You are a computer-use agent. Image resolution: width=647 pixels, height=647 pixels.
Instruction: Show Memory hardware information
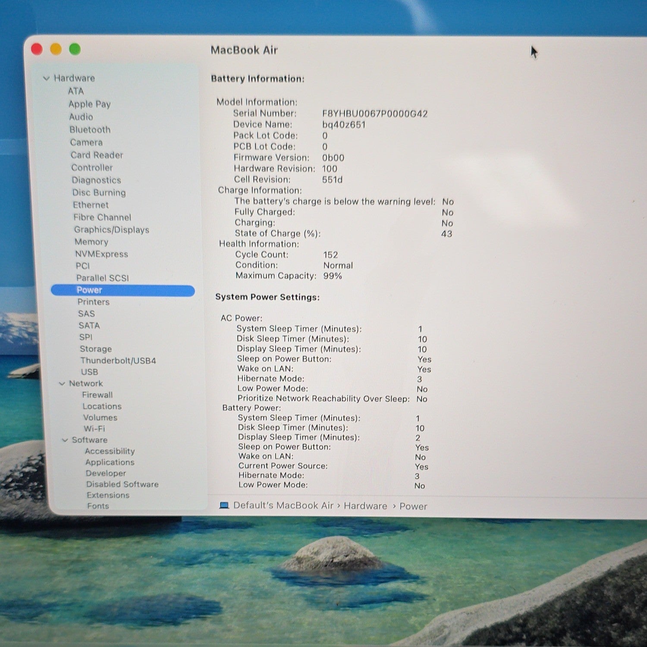point(91,242)
